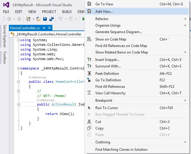
Task: Open the Toolbox side tab
Action: point(4,58)
